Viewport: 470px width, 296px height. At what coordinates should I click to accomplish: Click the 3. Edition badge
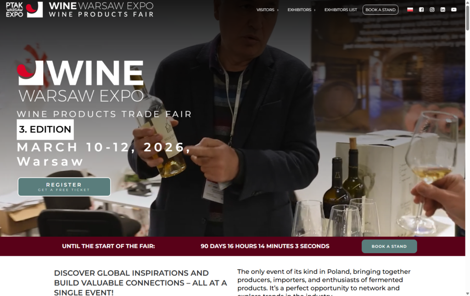(x=45, y=130)
